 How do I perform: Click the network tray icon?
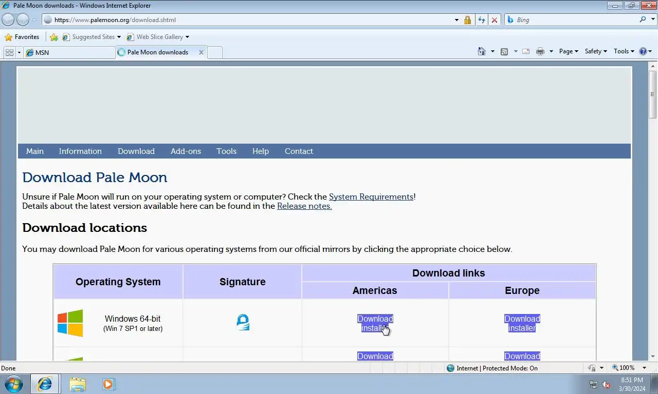[594, 384]
